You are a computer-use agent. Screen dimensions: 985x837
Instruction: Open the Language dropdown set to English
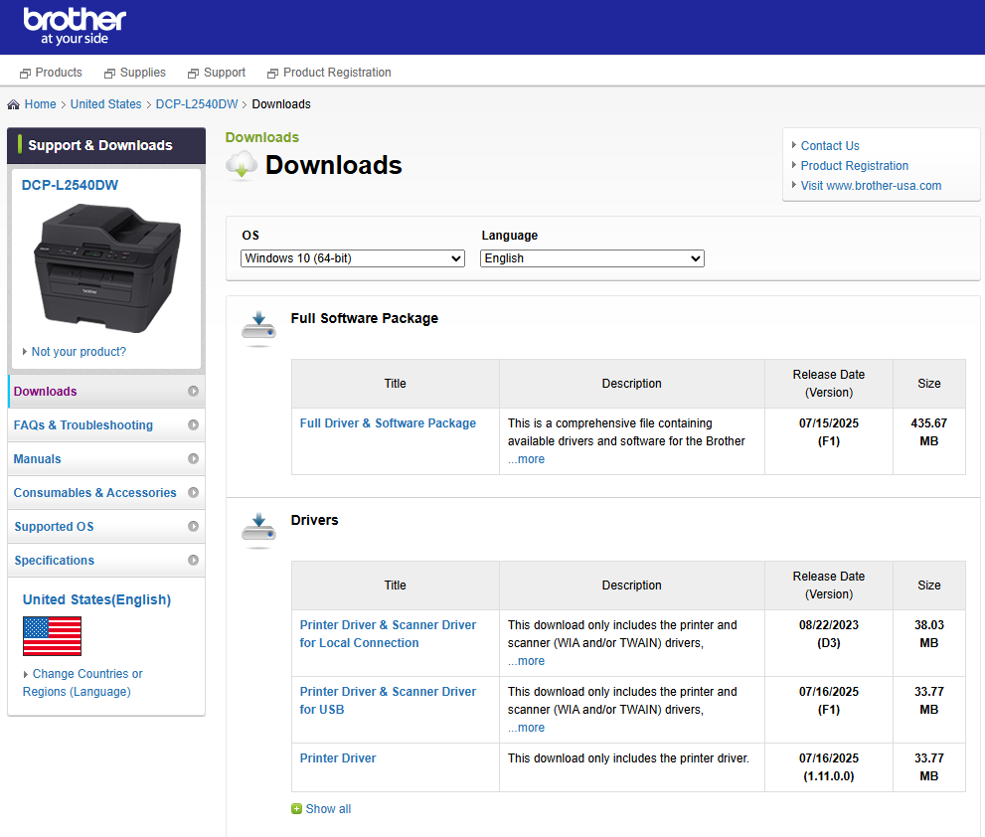pos(591,257)
